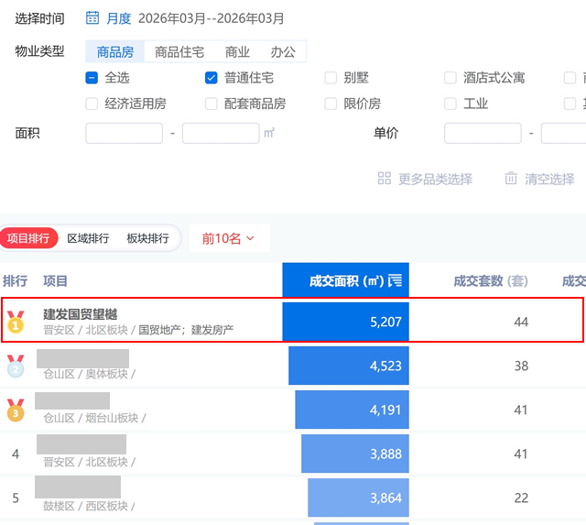Screen dimensions: 586x525
Task: Click the silver rank 2 medal icon
Action: coord(16,366)
